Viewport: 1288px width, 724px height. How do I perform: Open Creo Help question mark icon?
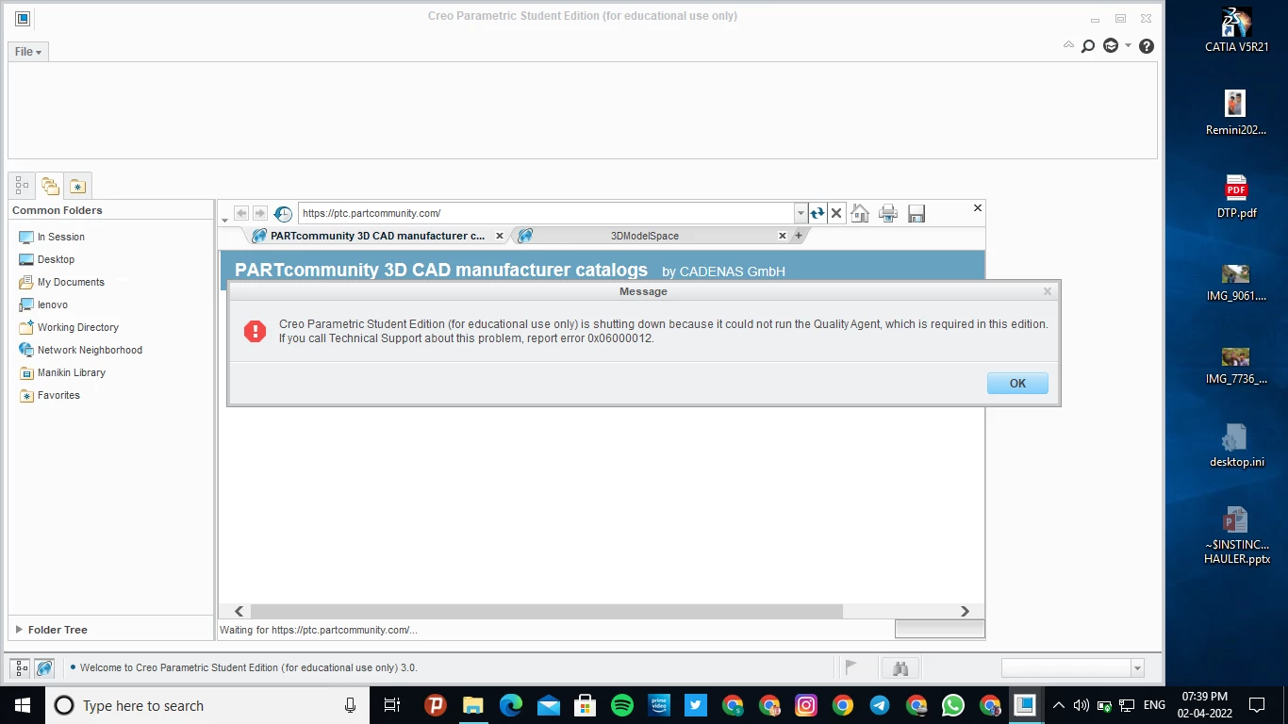(1147, 46)
